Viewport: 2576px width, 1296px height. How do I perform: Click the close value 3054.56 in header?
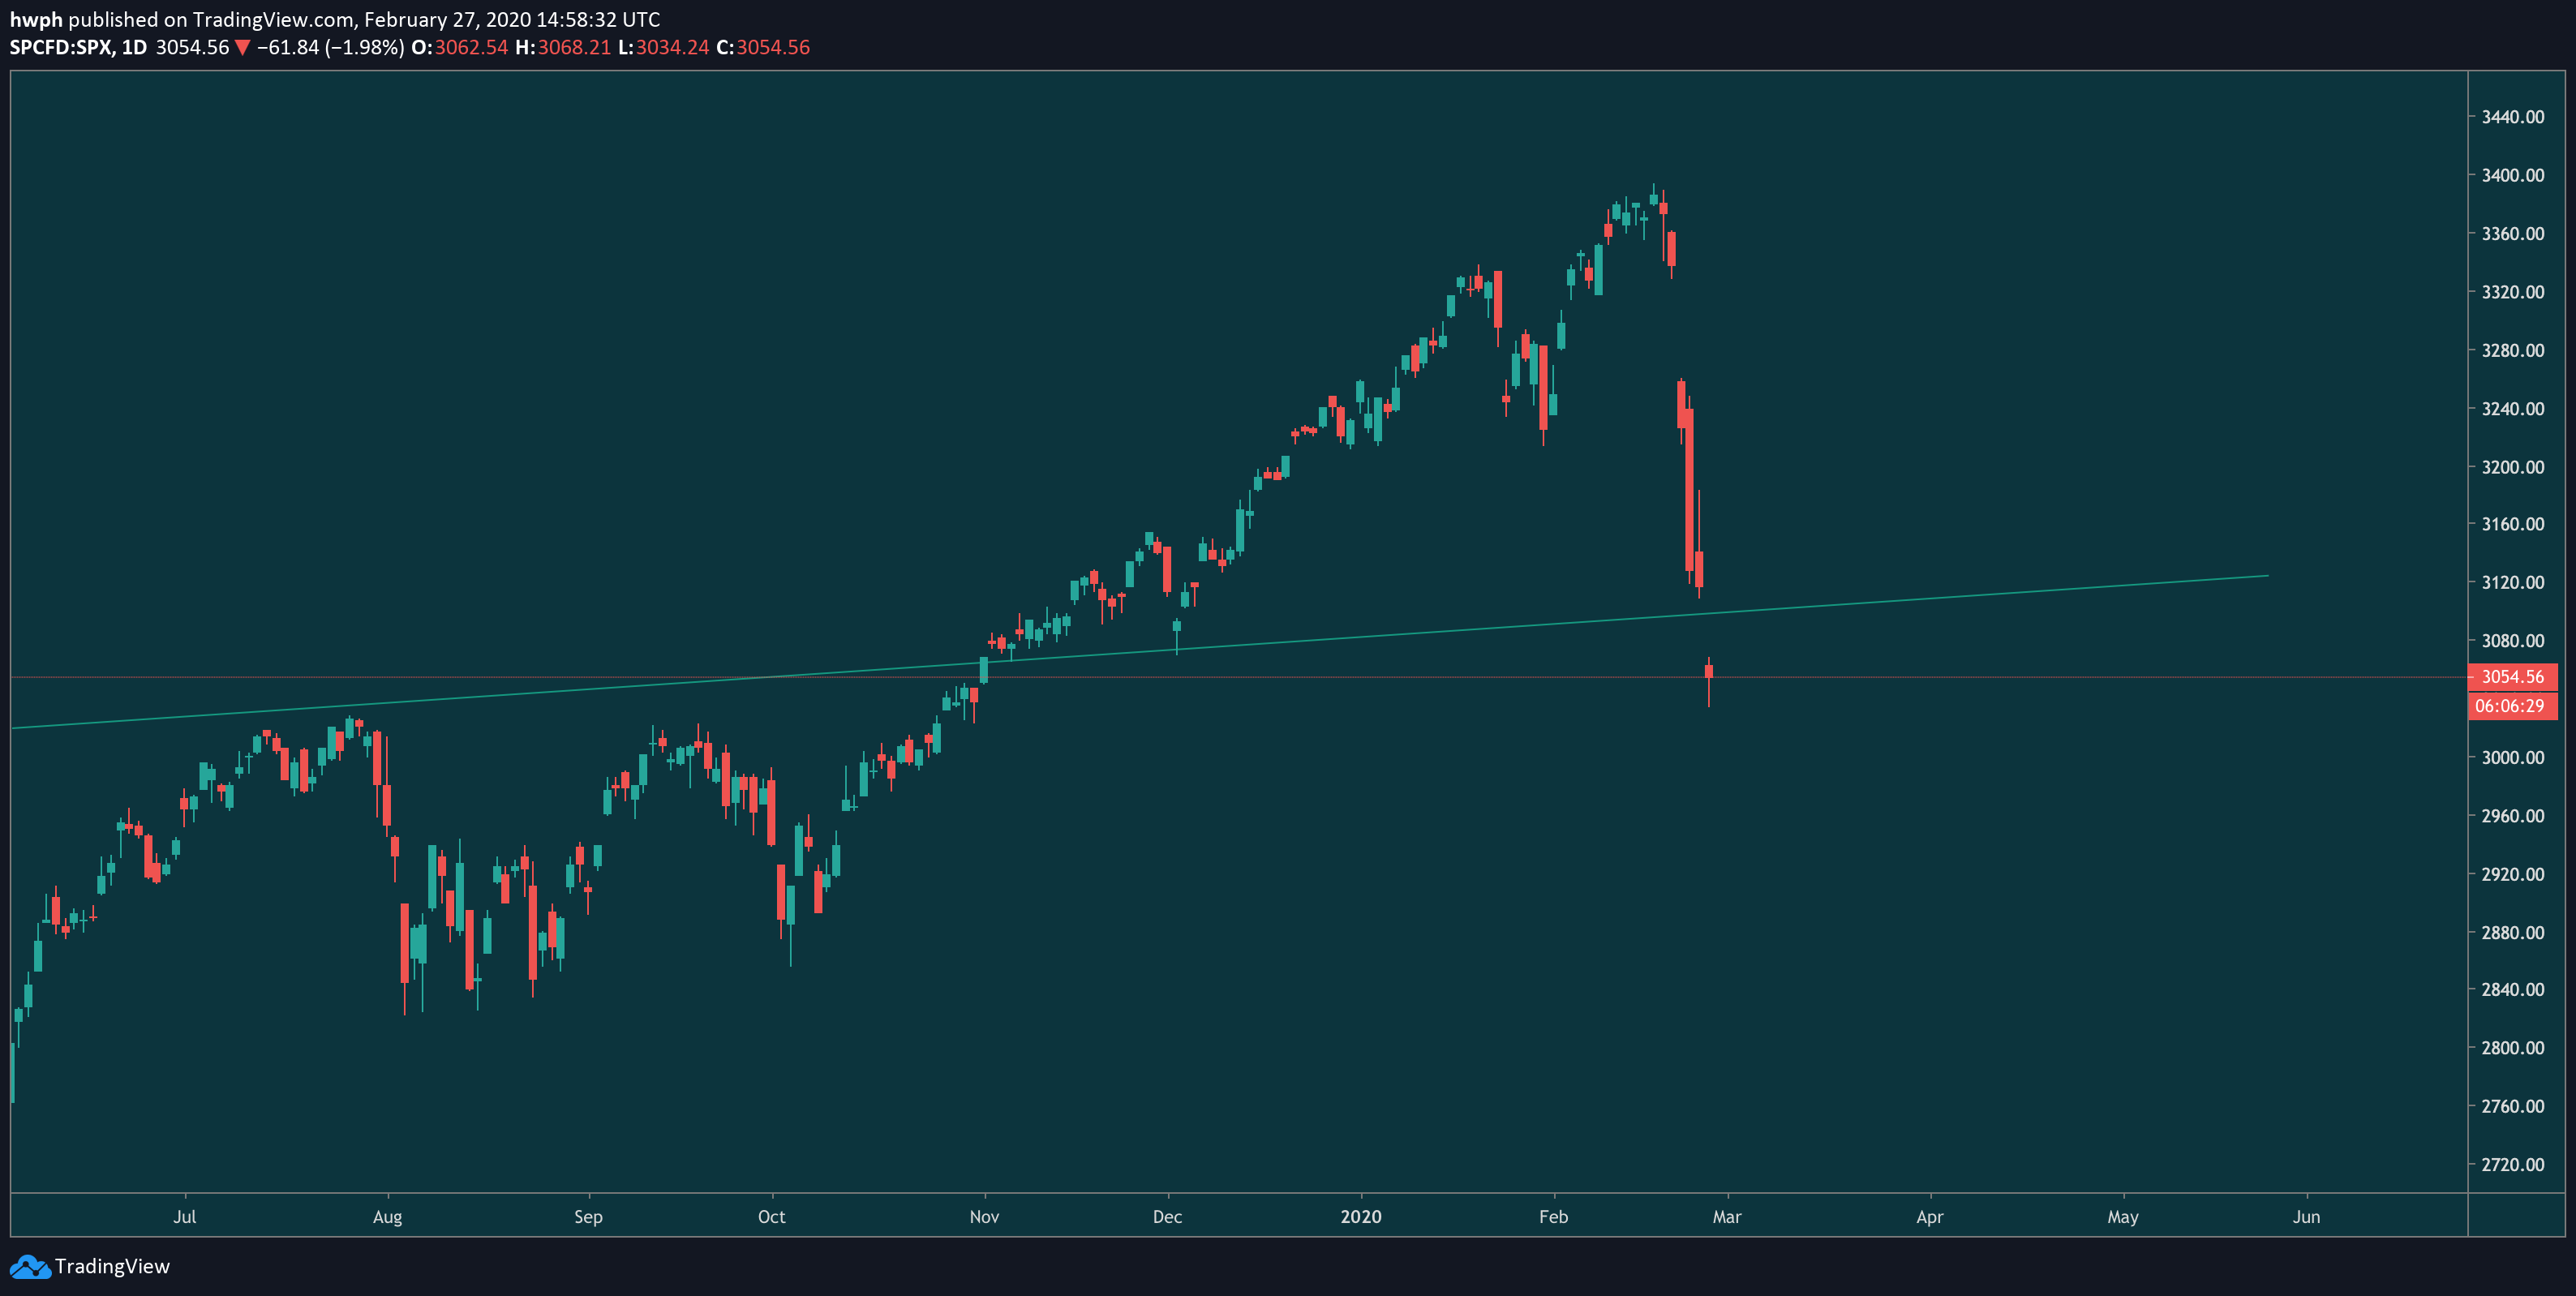(773, 47)
